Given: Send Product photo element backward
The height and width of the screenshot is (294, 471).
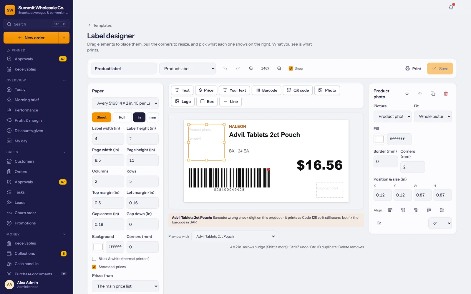Looking at the screenshot, I should click(x=407, y=94).
